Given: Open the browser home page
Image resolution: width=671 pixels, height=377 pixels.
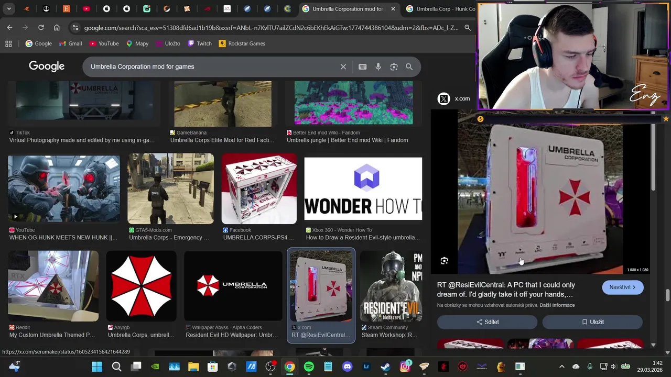Looking at the screenshot, I should (57, 27).
